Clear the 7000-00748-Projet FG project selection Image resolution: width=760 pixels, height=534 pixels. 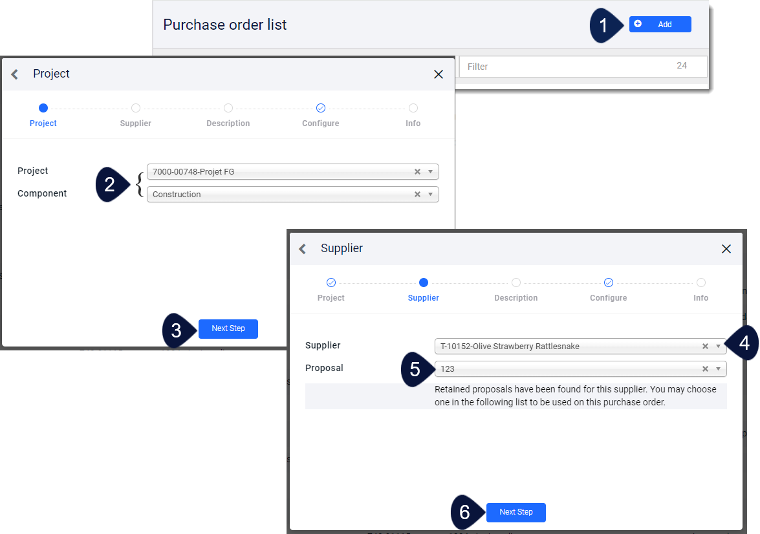[x=417, y=171]
